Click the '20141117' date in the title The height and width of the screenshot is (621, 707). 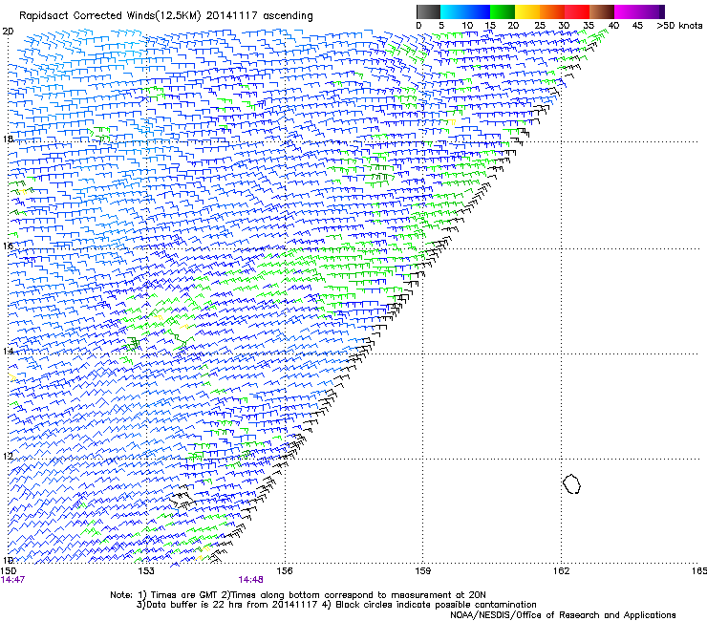pyautogui.click(x=232, y=16)
